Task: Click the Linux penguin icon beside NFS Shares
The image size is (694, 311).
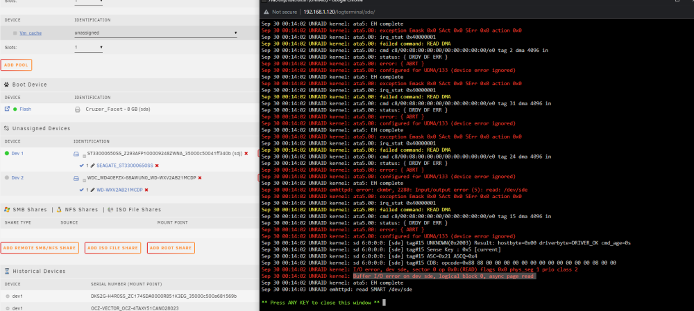Action: [x=58, y=209]
